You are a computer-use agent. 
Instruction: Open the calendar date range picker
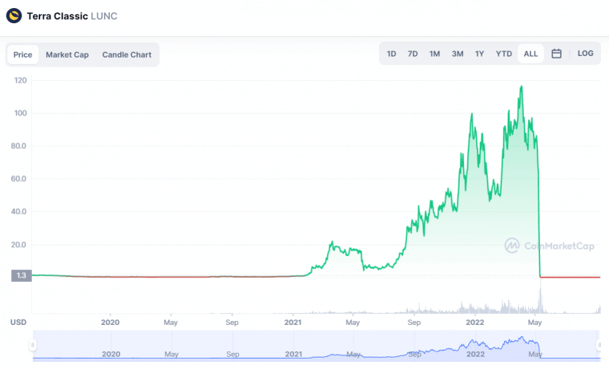tap(556, 54)
